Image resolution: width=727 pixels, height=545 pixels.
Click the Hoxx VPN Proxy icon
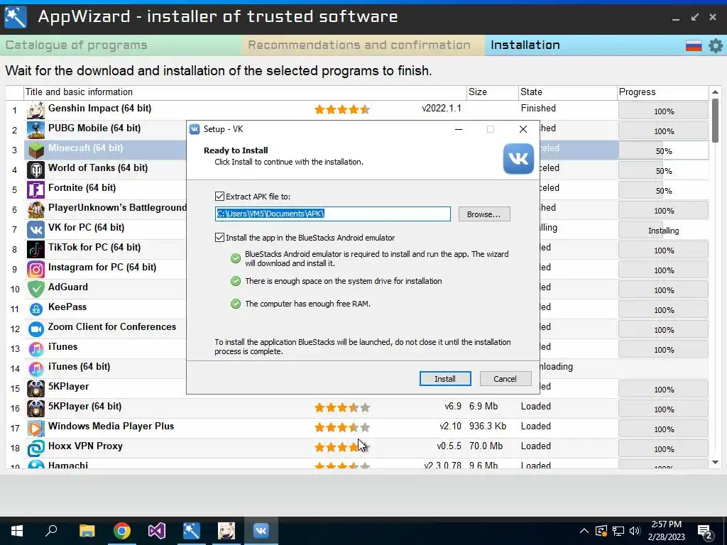click(35, 448)
